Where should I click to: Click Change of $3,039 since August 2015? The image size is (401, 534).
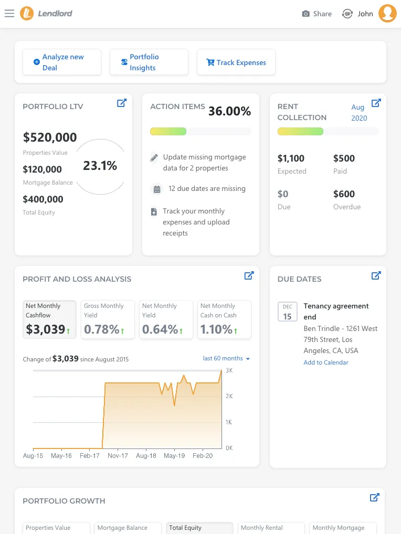pyautogui.click(x=76, y=359)
